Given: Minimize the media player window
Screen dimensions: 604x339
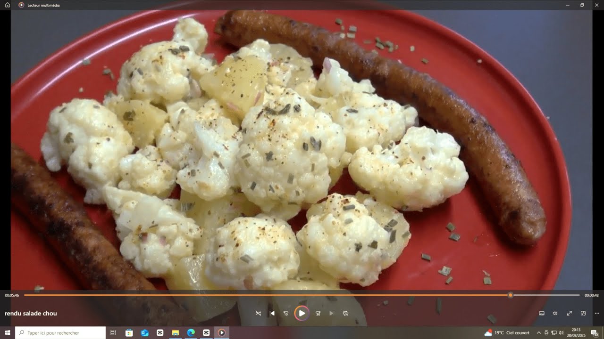Looking at the screenshot, I should point(568,5).
